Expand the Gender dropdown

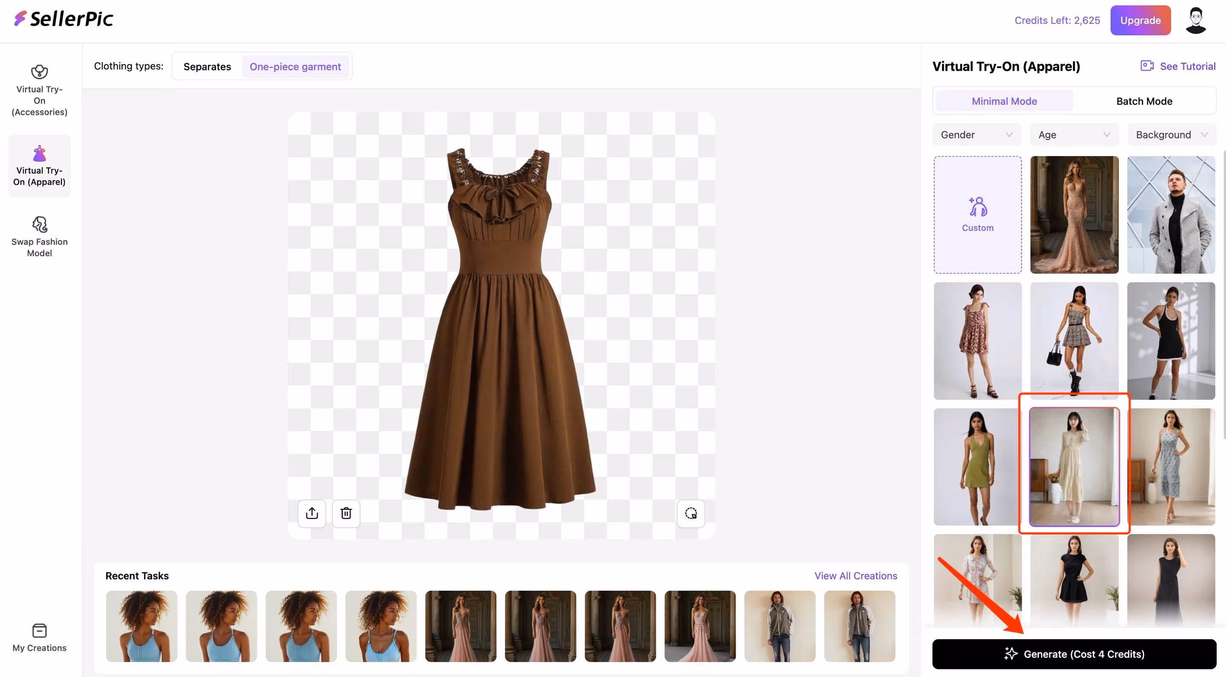[976, 135]
